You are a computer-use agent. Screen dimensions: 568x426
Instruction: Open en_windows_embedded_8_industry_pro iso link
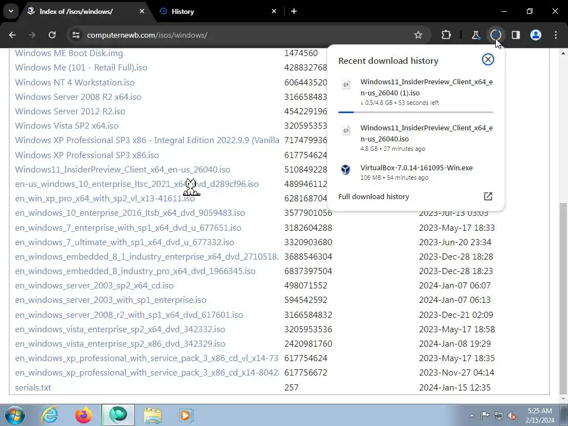(135, 271)
